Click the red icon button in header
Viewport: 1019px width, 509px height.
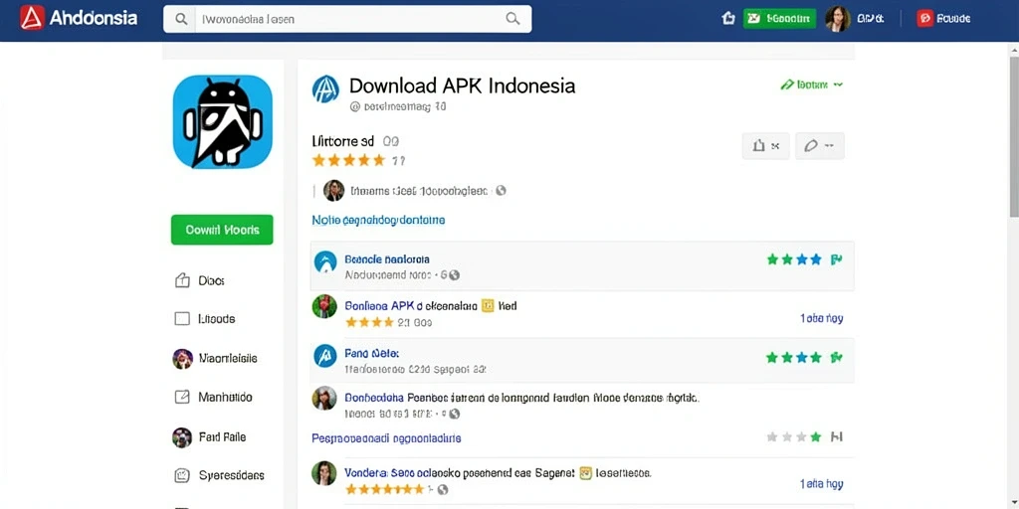click(924, 18)
